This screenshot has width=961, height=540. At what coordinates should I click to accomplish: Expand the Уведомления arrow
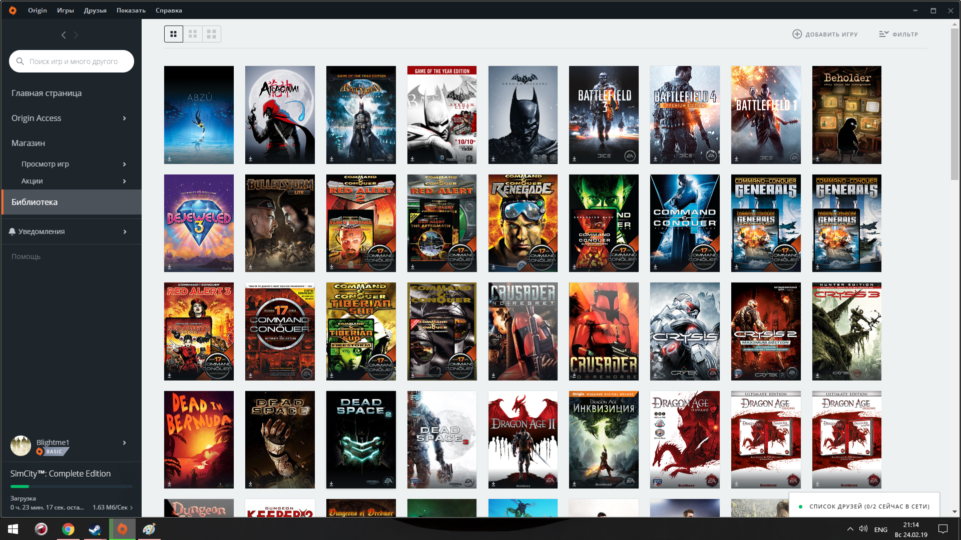tap(125, 232)
